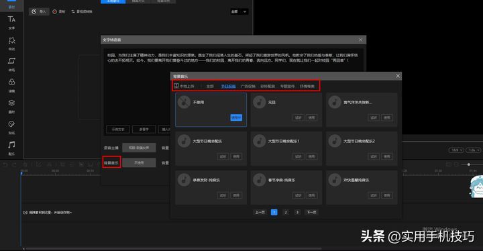The image size is (483, 251).
Task: Preview 喜气洋洋共贺新... with 试听
Action: pyautogui.click(x=374, y=117)
